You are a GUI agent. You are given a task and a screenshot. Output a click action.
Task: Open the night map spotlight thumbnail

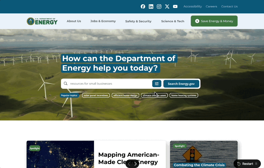[x=60, y=154]
